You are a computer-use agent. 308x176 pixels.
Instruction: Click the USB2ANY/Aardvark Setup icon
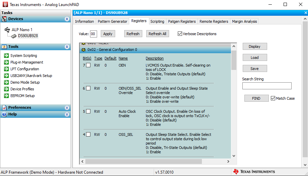[x=6, y=76]
